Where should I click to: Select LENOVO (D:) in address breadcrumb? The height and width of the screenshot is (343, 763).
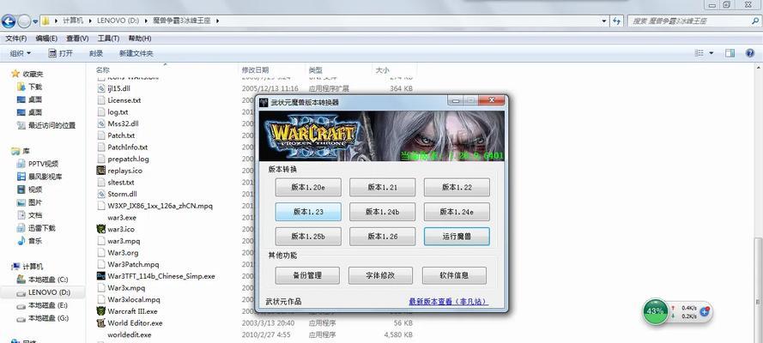click(x=118, y=21)
